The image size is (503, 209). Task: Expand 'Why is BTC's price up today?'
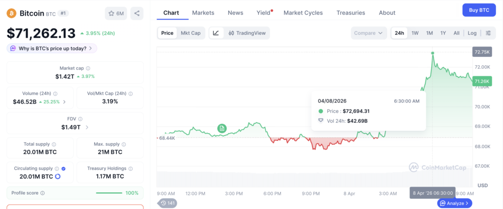[52, 49]
